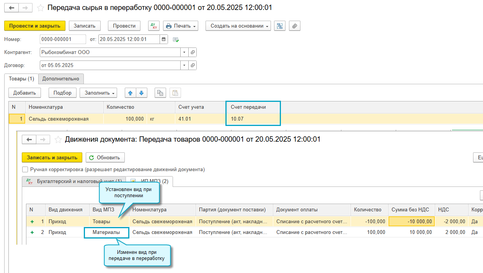This screenshot has height=273, width=483.
Task: Open calendar picker in date field
Action: click(164, 39)
